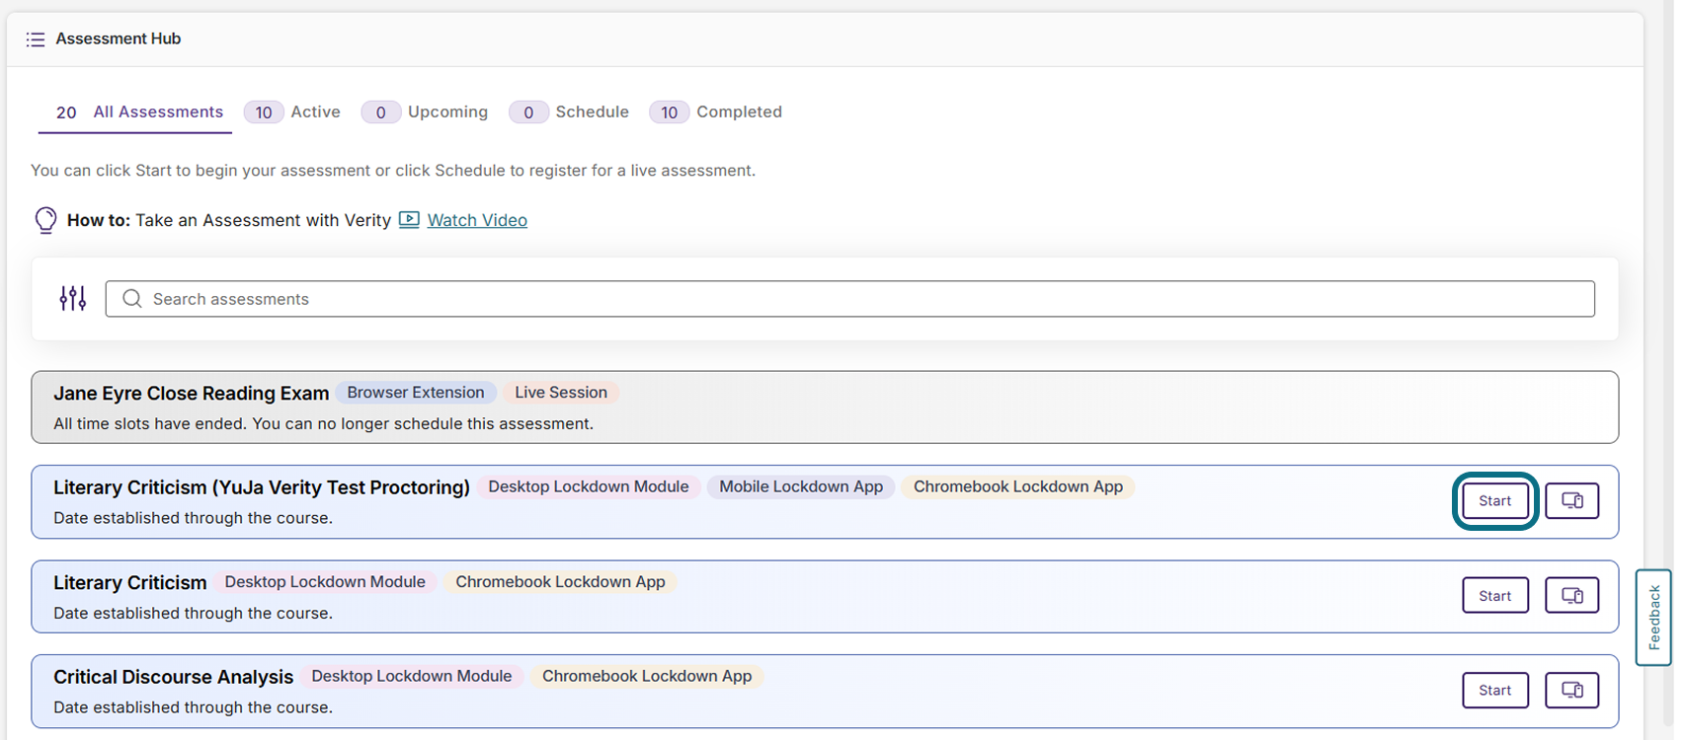Start the Critical Discourse Analysis assessment

[x=1495, y=690]
